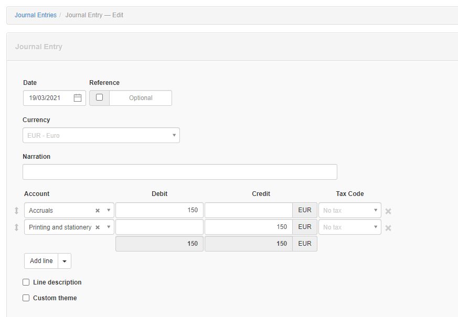458x317 pixels.
Task: Click the Reference Optional text field
Action: tap(141, 98)
